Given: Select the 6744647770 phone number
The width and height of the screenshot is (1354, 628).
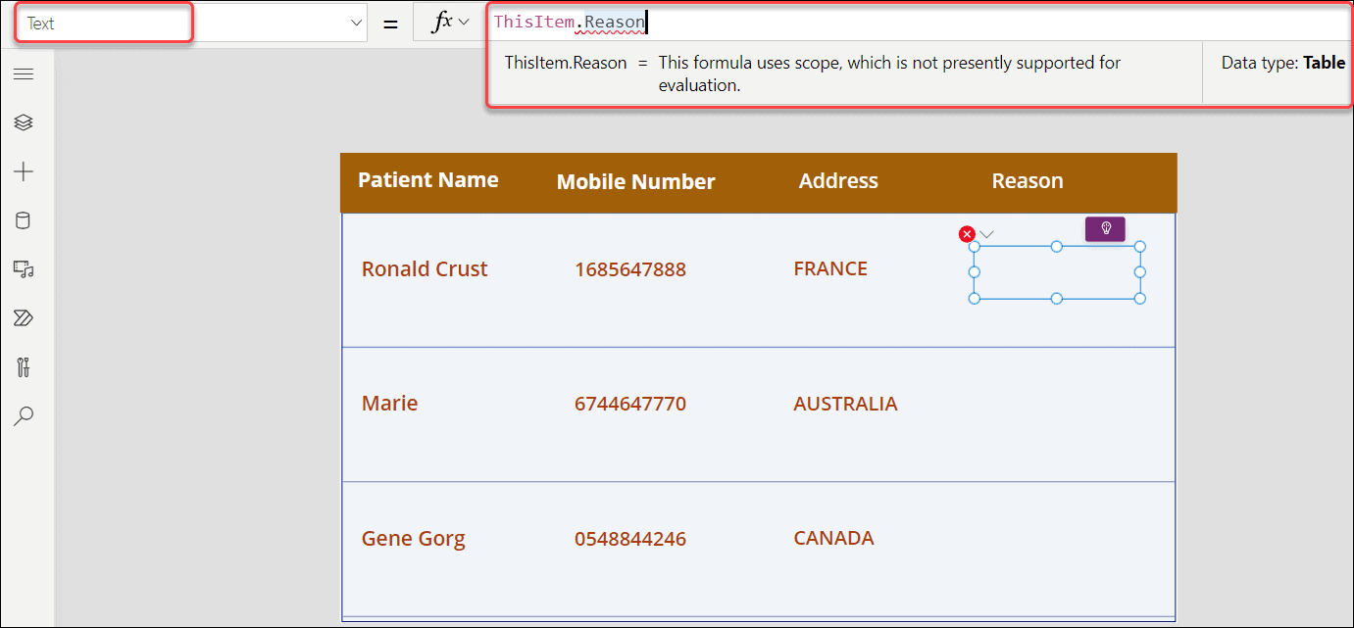Looking at the screenshot, I should pyautogui.click(x=630, y=404).
